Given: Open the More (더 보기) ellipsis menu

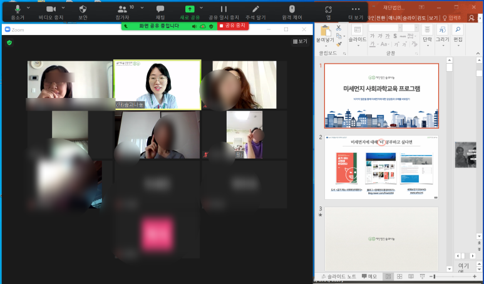Looking at the screenshot, I should tap(356, 12).
